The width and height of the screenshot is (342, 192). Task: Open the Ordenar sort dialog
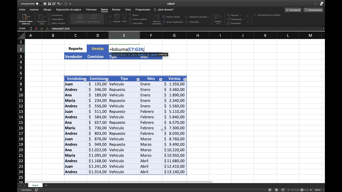[117, 19]
